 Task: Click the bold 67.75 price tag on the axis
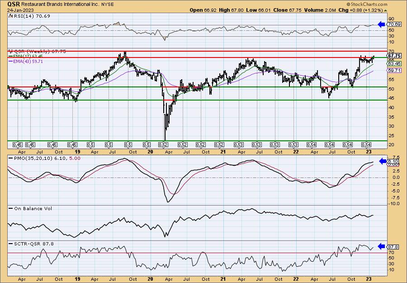394,56
